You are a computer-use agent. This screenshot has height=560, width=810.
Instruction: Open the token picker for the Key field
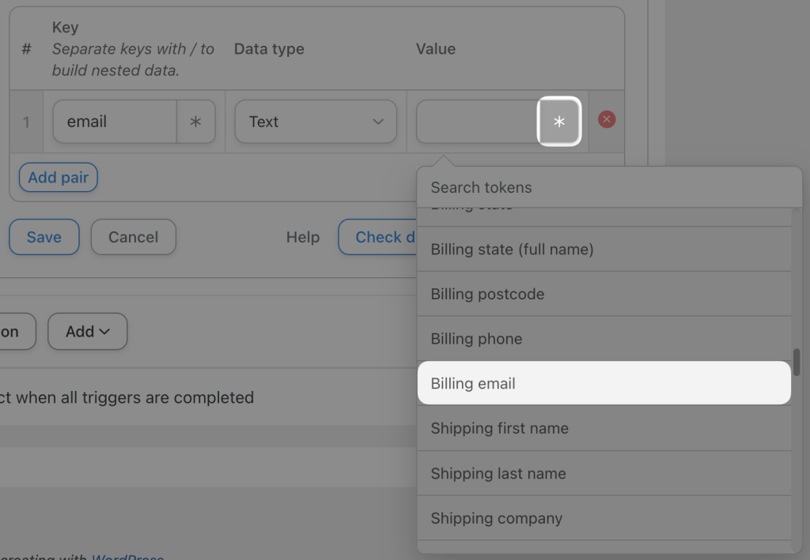point(196,122)
